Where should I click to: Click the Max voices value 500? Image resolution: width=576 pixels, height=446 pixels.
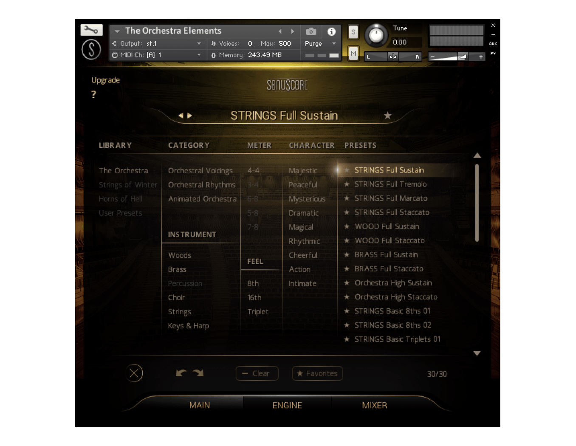[x=285, y=43]
